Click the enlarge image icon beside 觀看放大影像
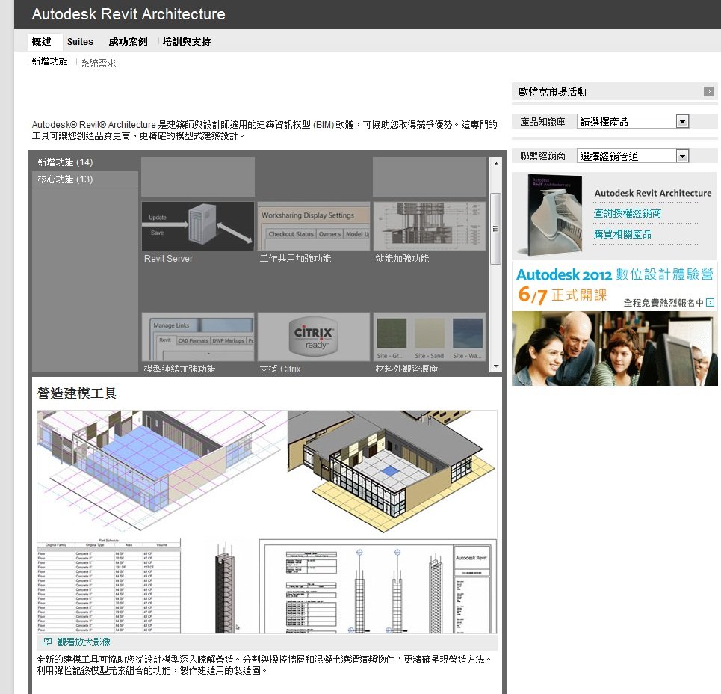This screenshot has height=694, width=721. click(47, 642)
